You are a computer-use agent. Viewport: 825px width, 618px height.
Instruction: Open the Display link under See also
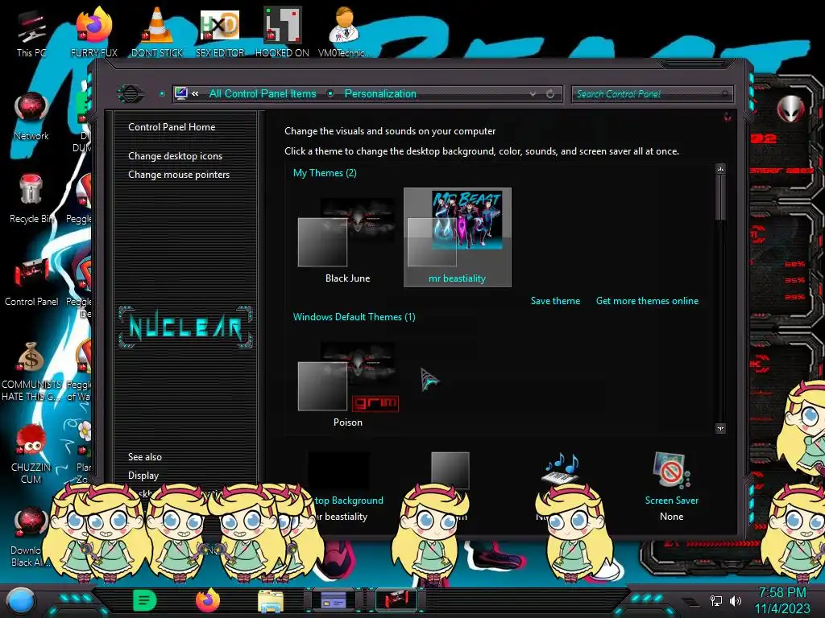(x=143, y=475)
